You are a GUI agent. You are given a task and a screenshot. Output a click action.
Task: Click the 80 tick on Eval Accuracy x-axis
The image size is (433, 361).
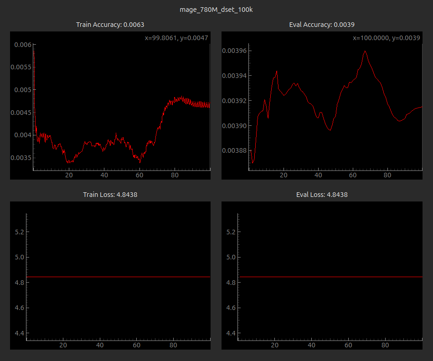tap(387, 175)
